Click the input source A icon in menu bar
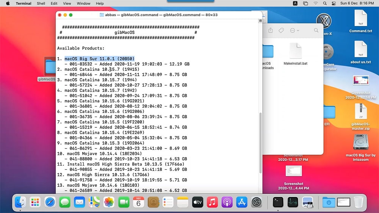 coord(295,3)
